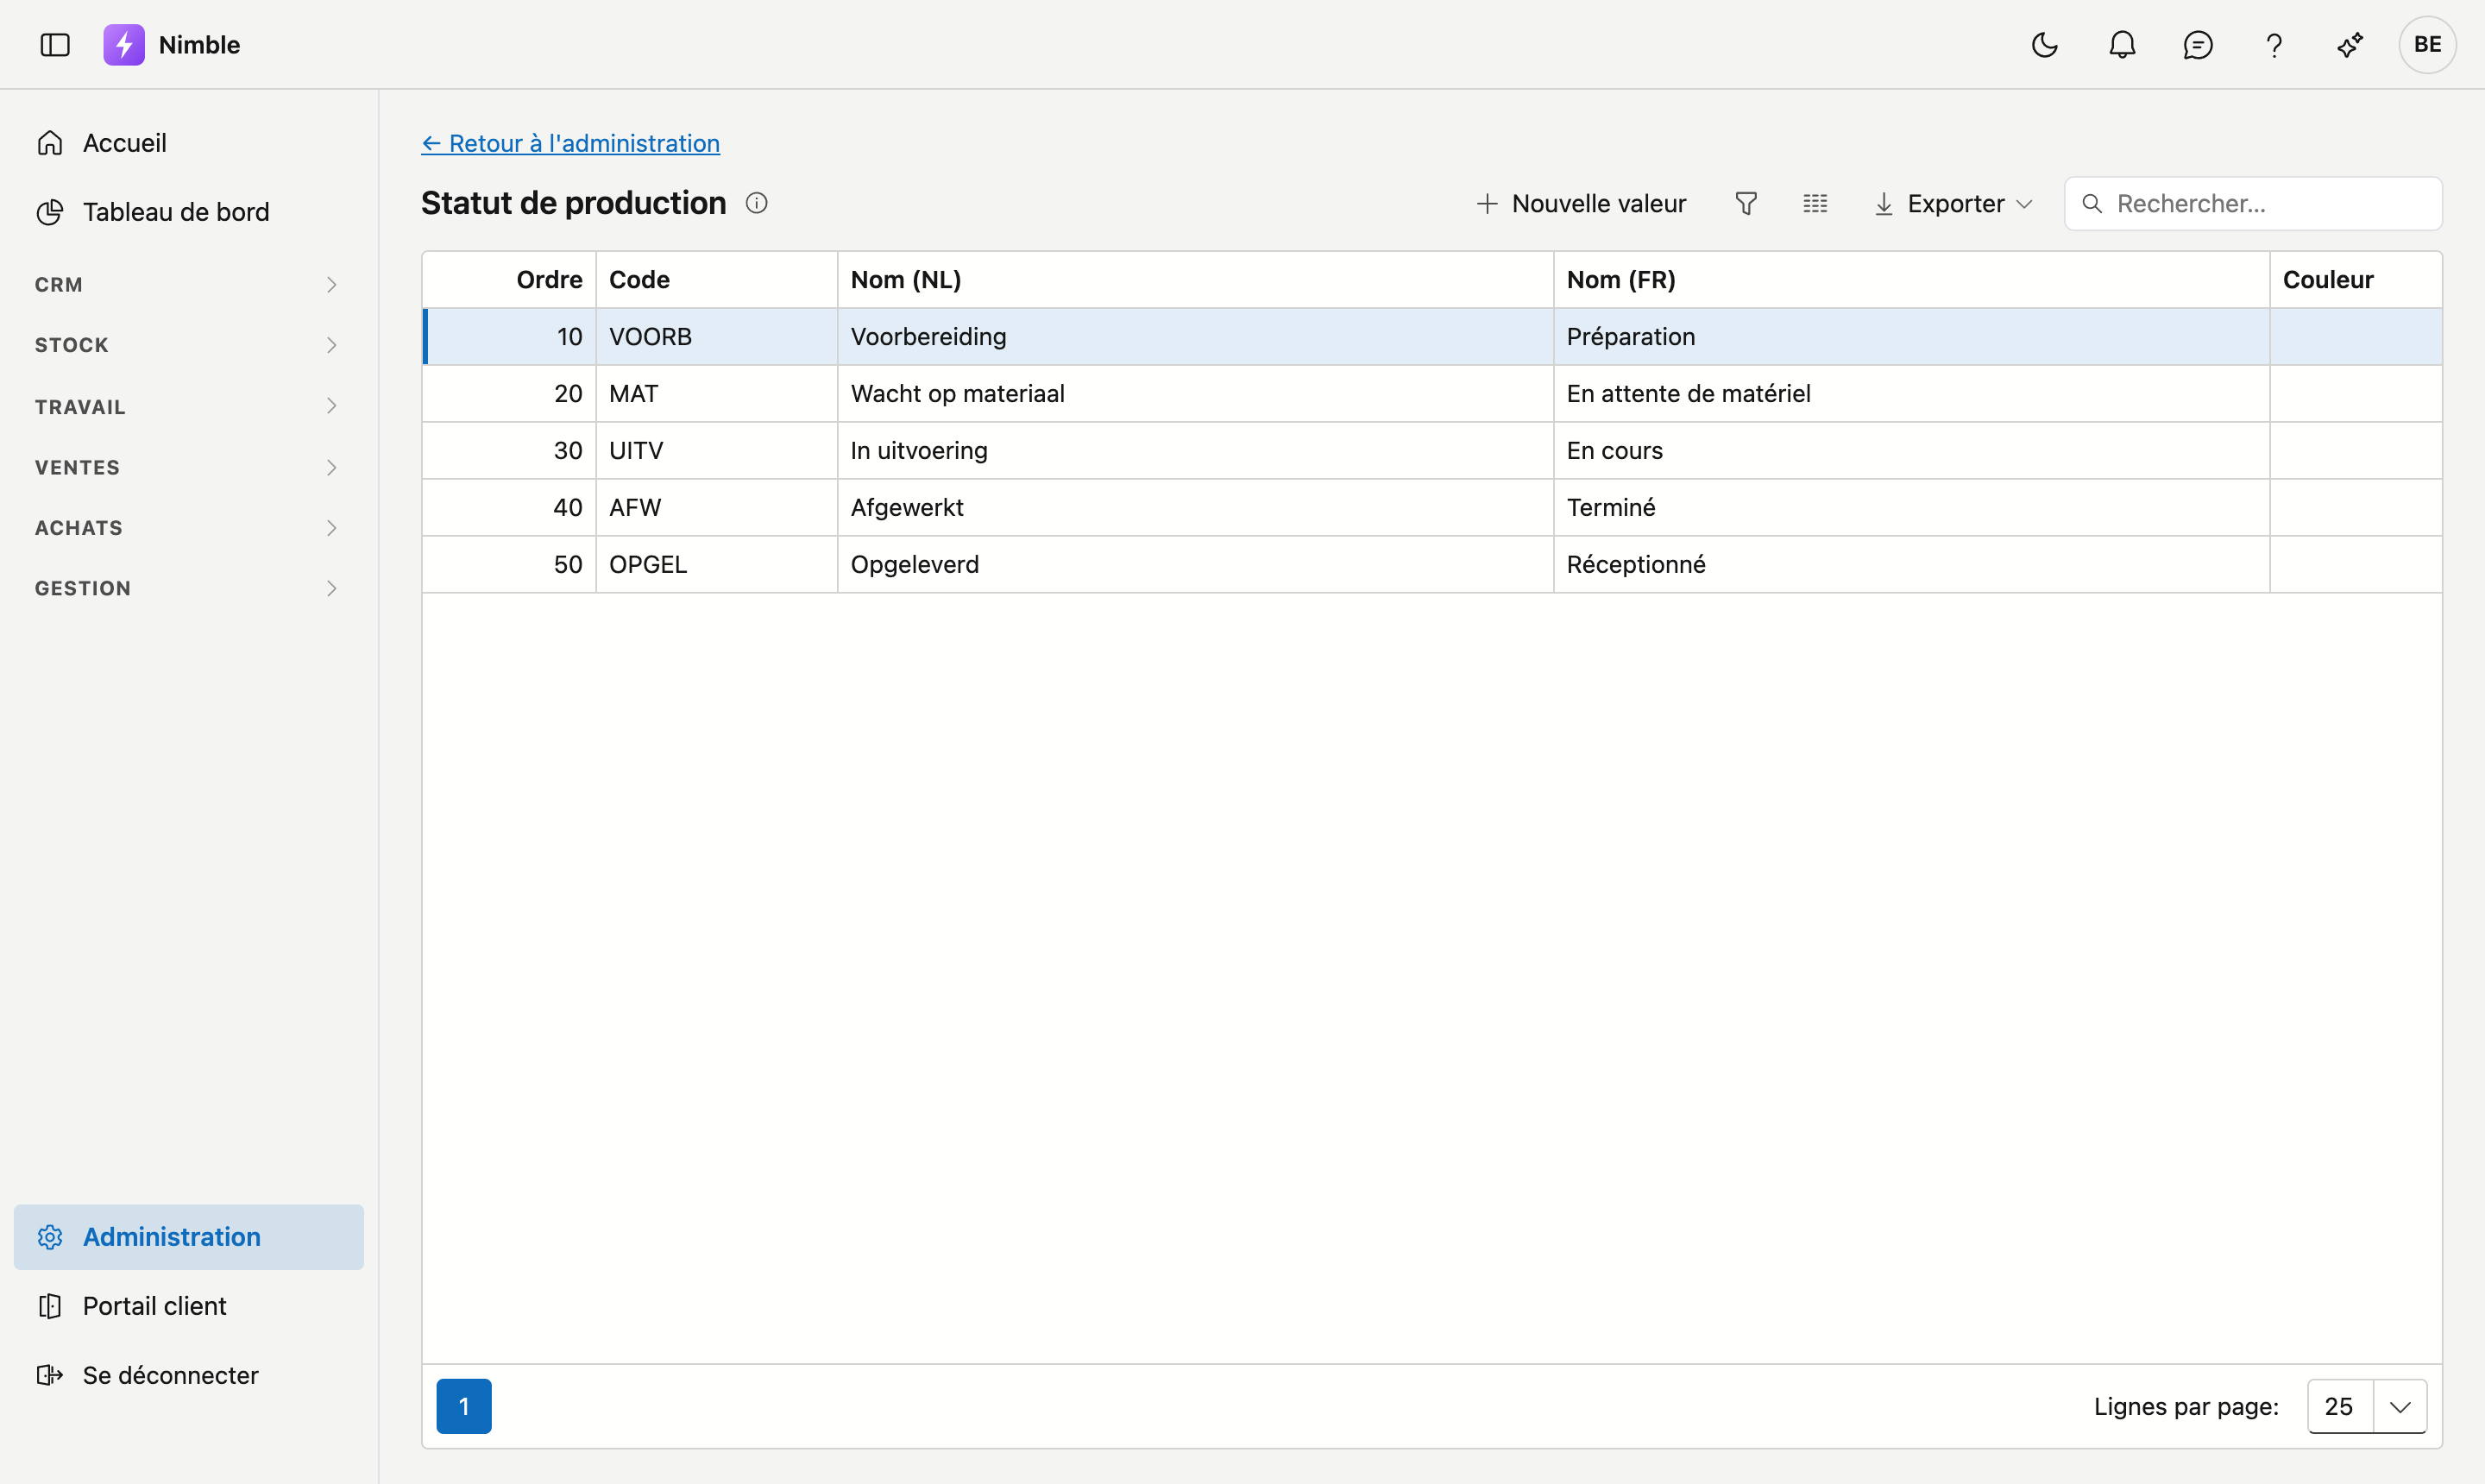Click the Opgeleverd cell
This screenshot has width=2485, height=1484.
pos(1195,565)
